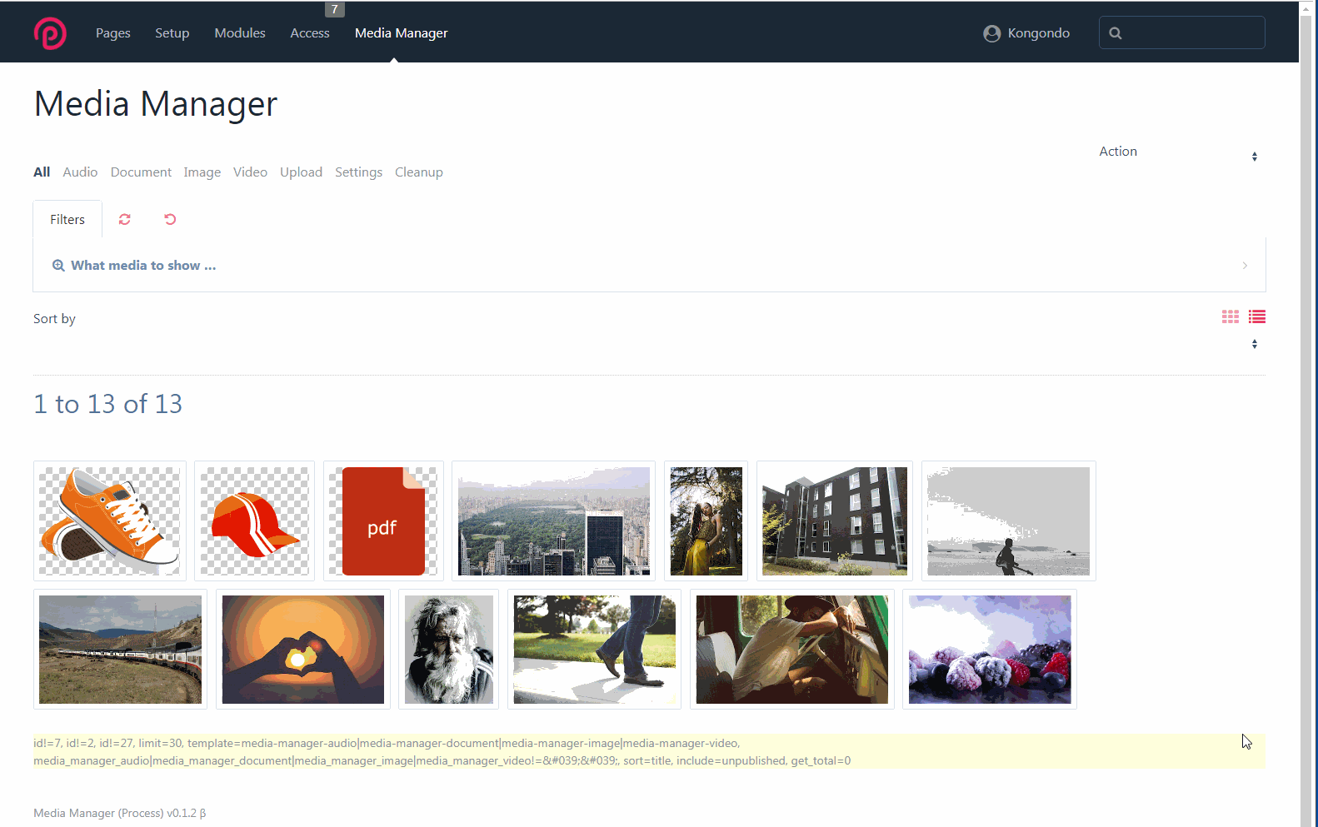
Task: Open the Modules menu
Action: 240,33
